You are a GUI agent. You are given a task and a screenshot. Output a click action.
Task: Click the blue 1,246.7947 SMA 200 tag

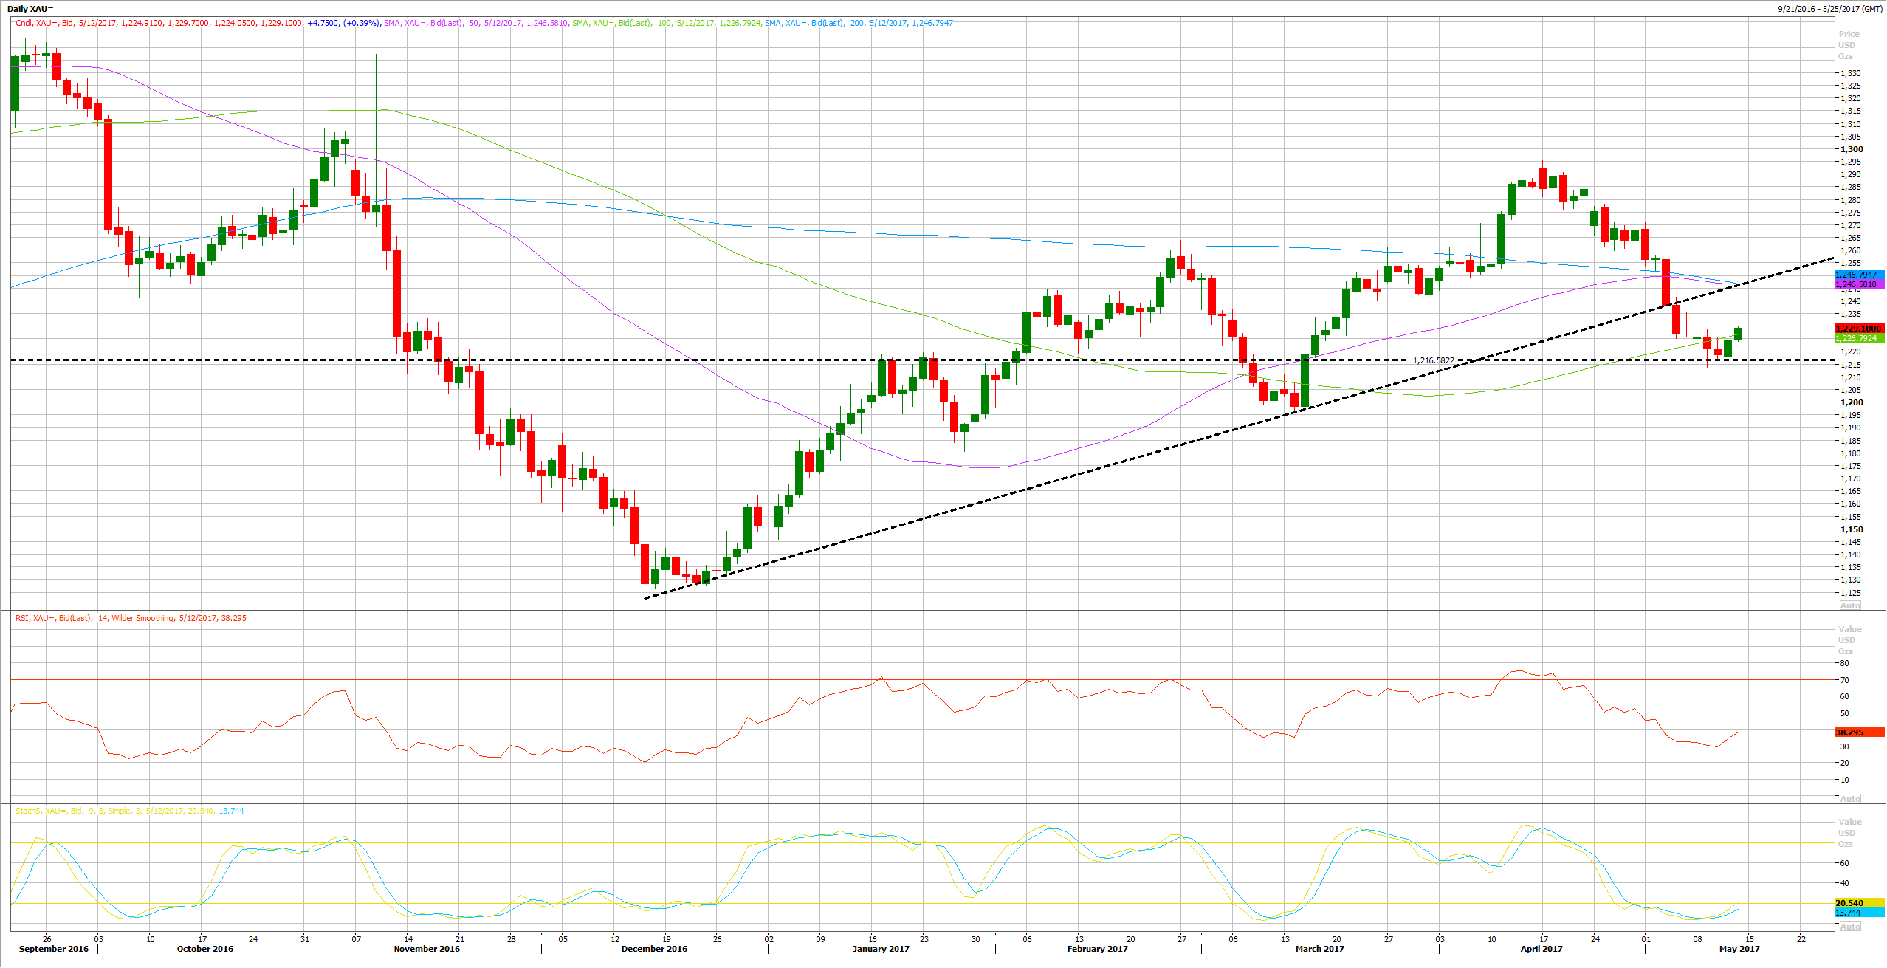1858,275
